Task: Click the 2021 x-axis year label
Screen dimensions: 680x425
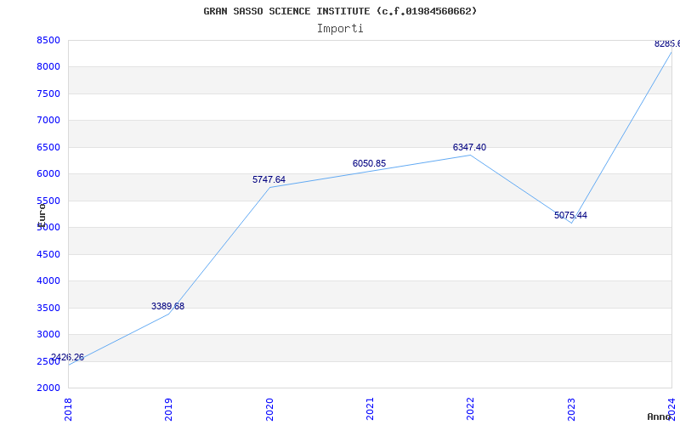Action: coord(370,409)
